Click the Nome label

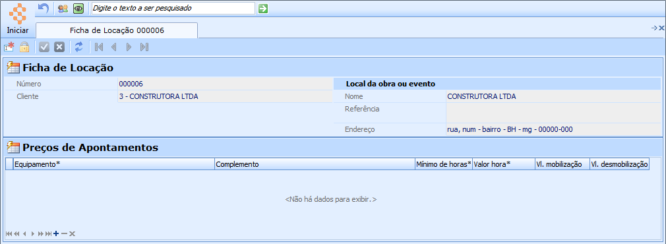pos(354,96)
